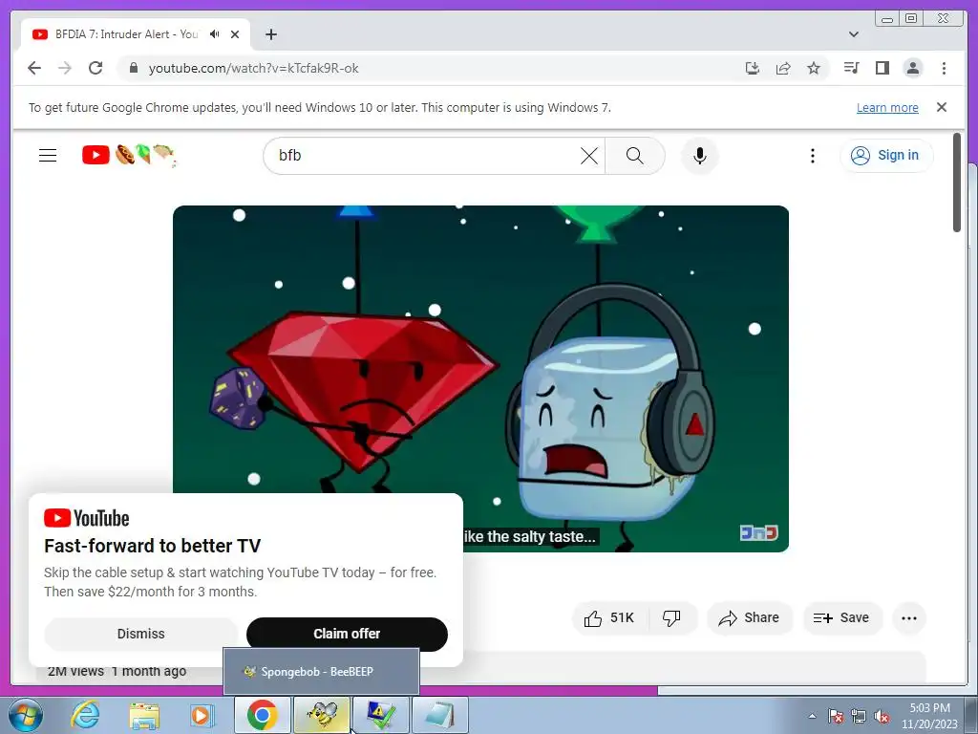
Task: Open the YouTube hamburger guide menu
Action: pyautogui.click(x=48, y=155)
